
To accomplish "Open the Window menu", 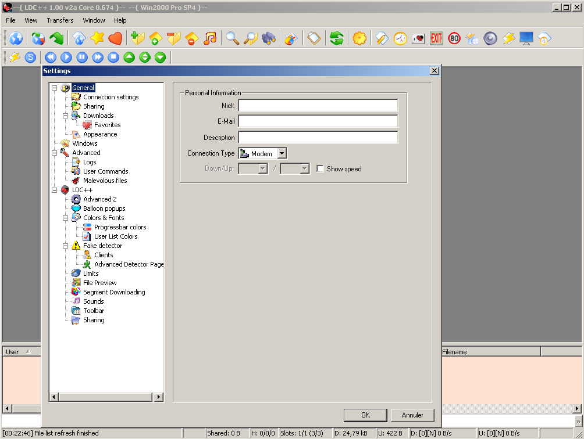I will coord(94,20).
